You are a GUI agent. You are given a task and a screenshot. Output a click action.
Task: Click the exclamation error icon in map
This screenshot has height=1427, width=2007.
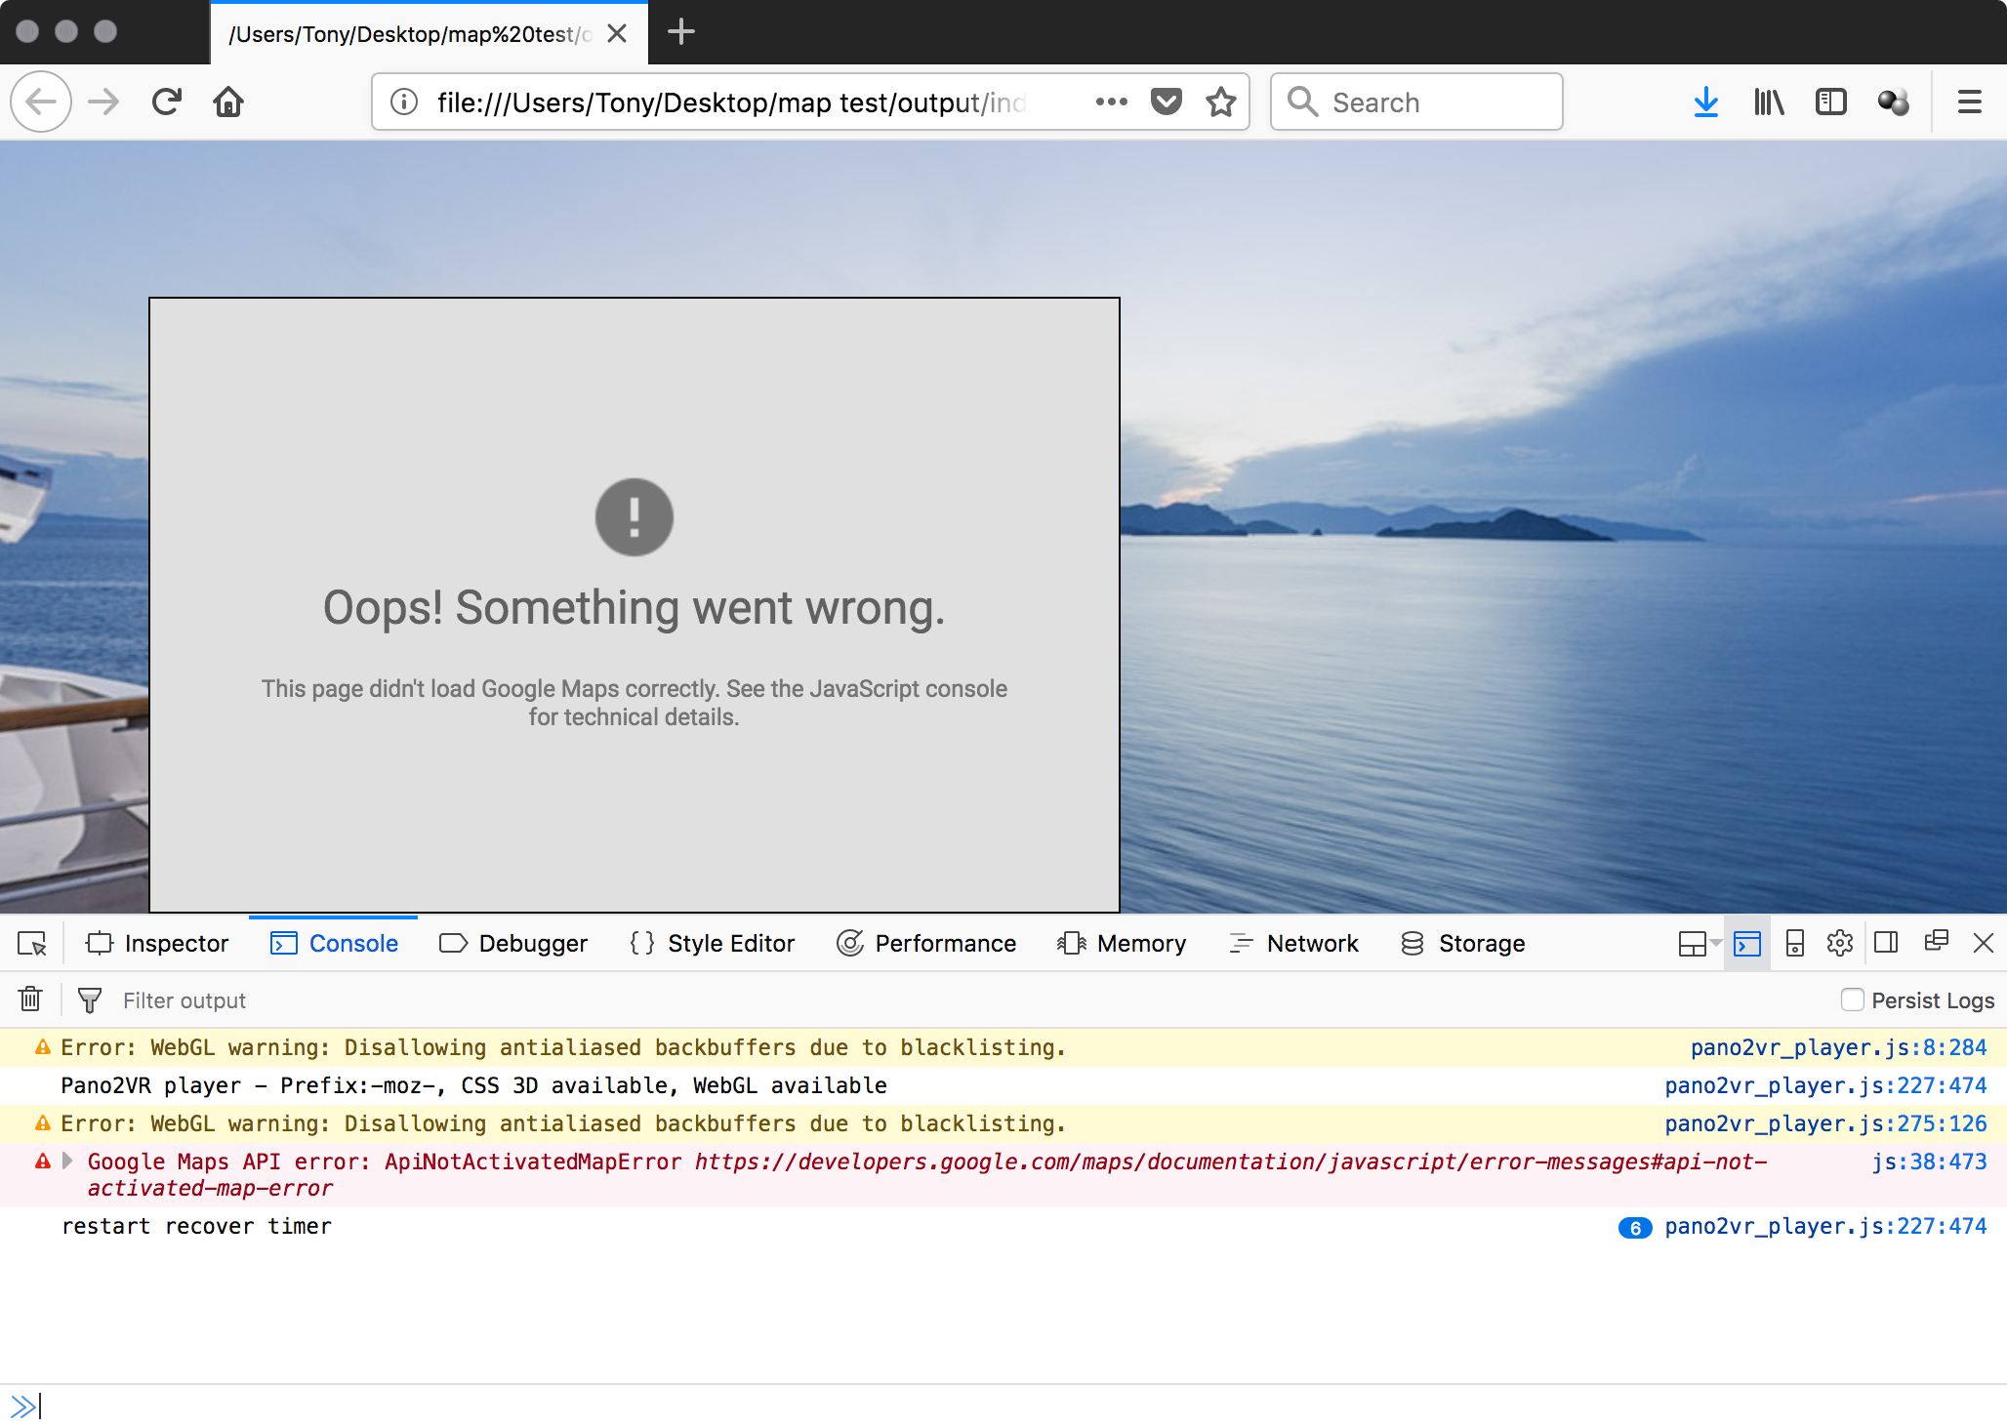point(635,517)
